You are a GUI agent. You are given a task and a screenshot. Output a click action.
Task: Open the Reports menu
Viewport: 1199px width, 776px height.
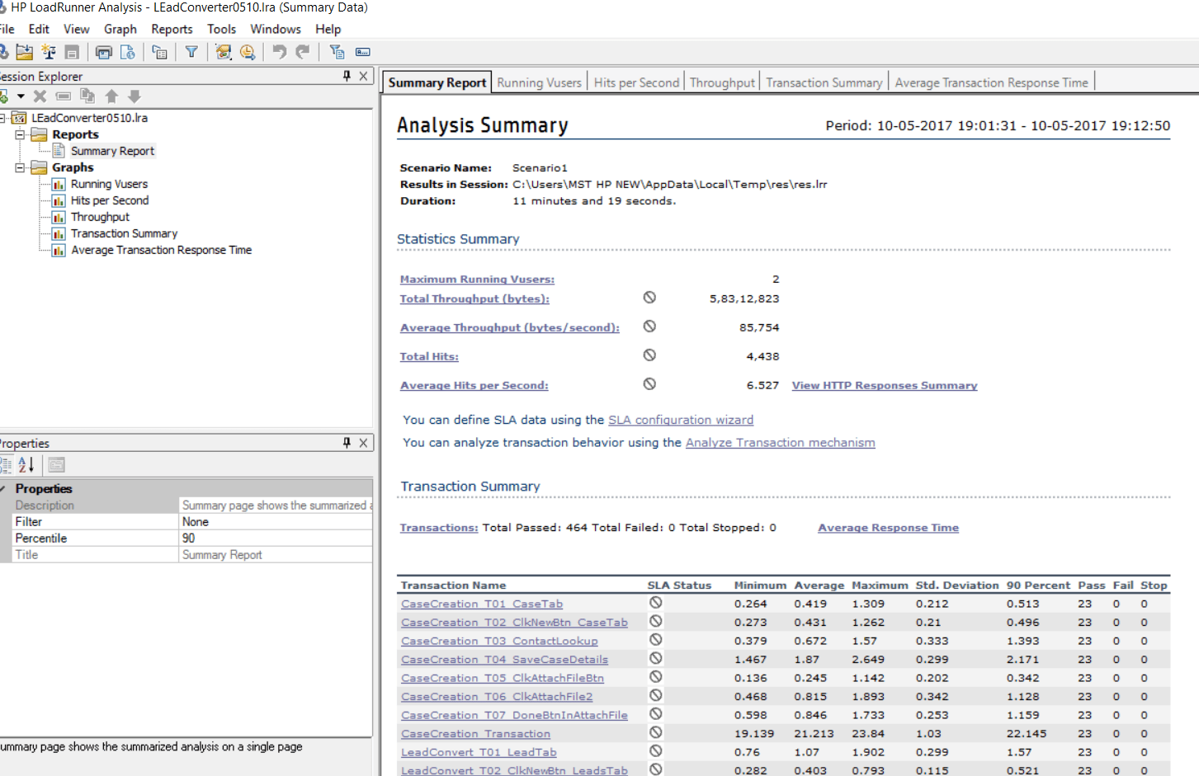[x=172, y=29]
